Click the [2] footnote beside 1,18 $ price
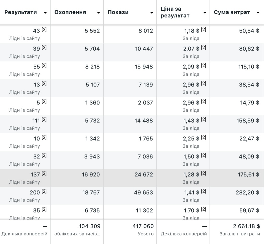 pyautogui.click(x=204, y=30)
